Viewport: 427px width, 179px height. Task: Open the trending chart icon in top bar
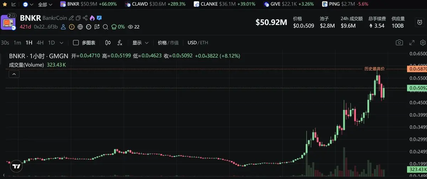coord(14,4)
